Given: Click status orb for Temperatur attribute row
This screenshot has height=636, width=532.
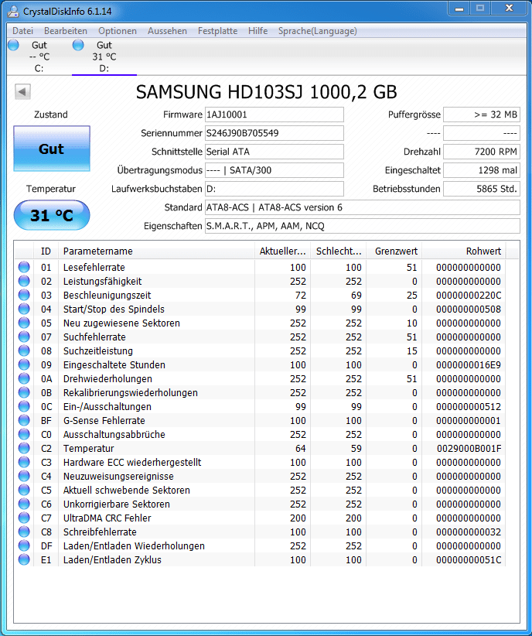Looking at the screenshot, I should [24, 448].
